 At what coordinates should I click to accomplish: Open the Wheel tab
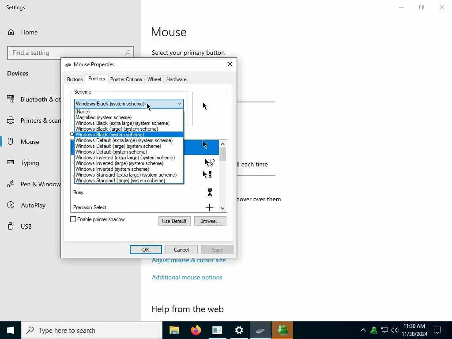154,79
